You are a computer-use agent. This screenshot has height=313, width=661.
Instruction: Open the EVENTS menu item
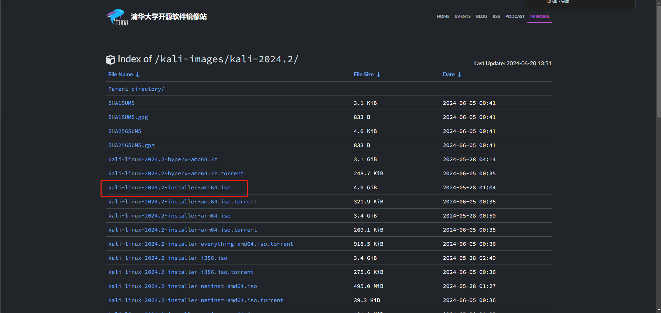point(463,16)
